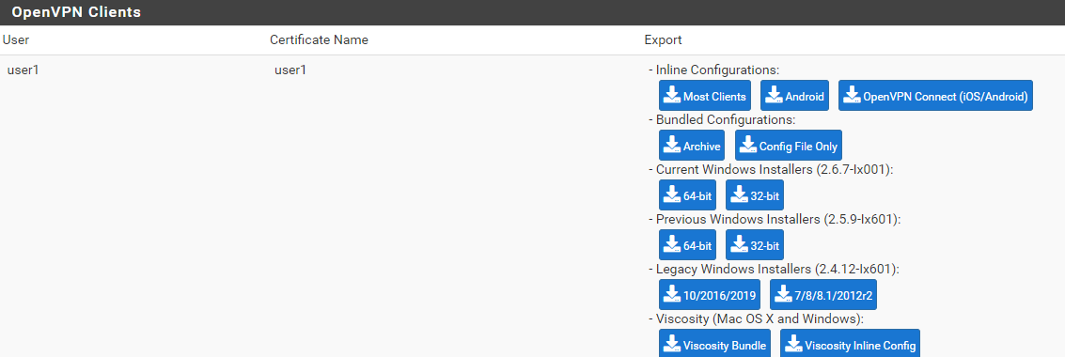
Task: Download the Most Clients inline configuration
Action: click(x=706, y=96)
